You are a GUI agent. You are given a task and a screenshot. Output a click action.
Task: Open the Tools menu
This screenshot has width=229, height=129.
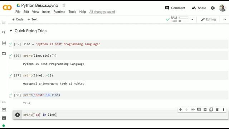pos(72,12)
